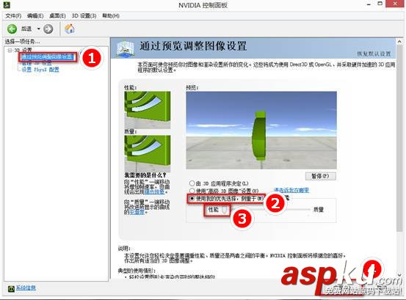Click the 性能 sample thumbnail
Screen dimensions: 406x300
(148, 110)
